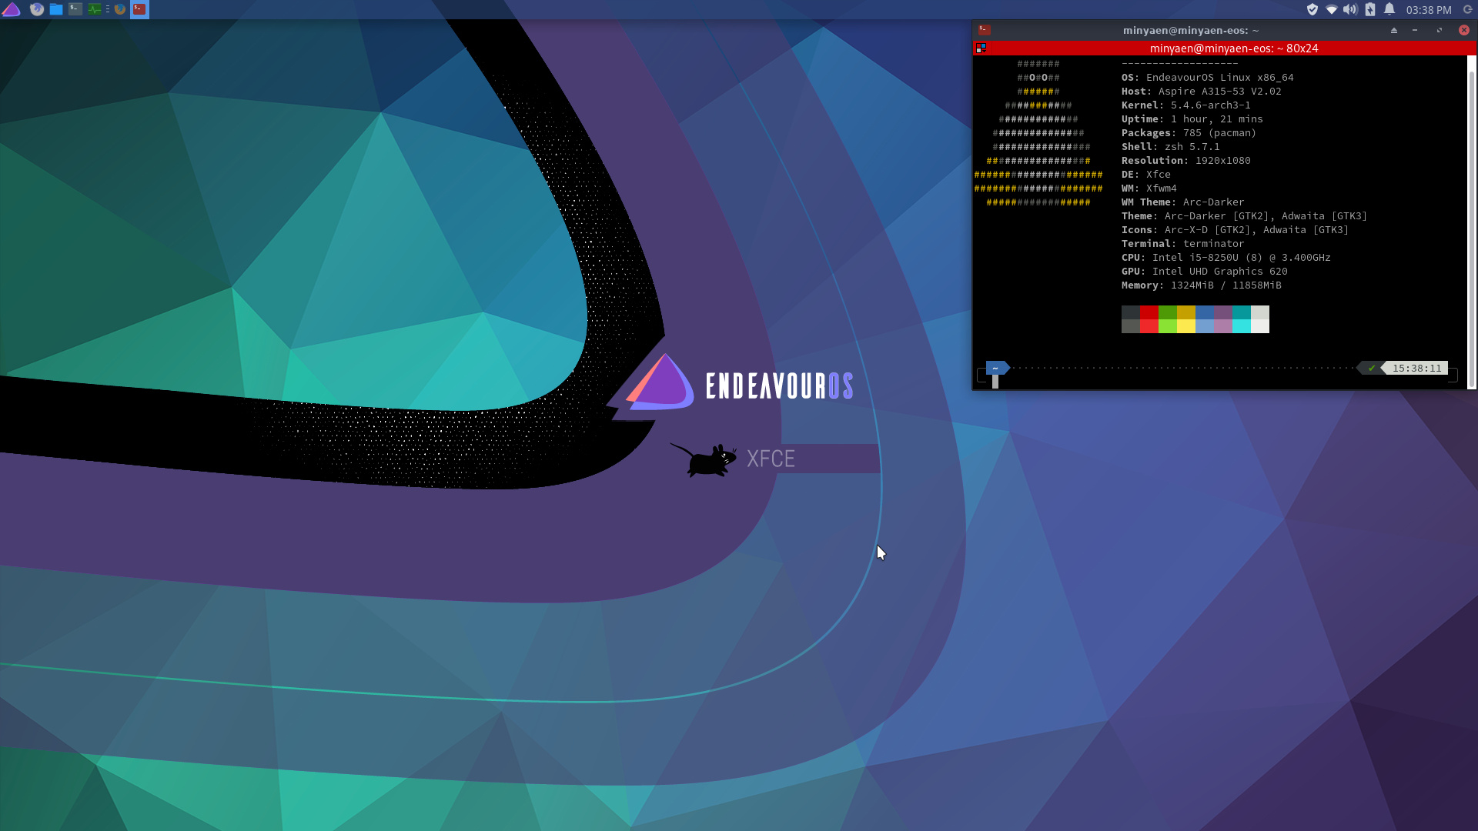Image resolution: width=1478 pixels, height=831 pixels.
Task: Open the shield update notifier tray icon
Action: (x=1312, y=9)
